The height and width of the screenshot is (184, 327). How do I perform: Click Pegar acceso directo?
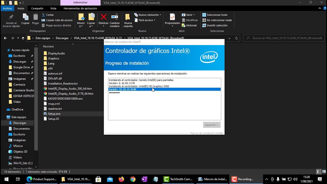(x=56, y=25)
